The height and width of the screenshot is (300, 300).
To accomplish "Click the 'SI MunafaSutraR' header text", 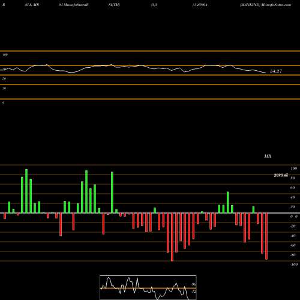I will [74, 5].
